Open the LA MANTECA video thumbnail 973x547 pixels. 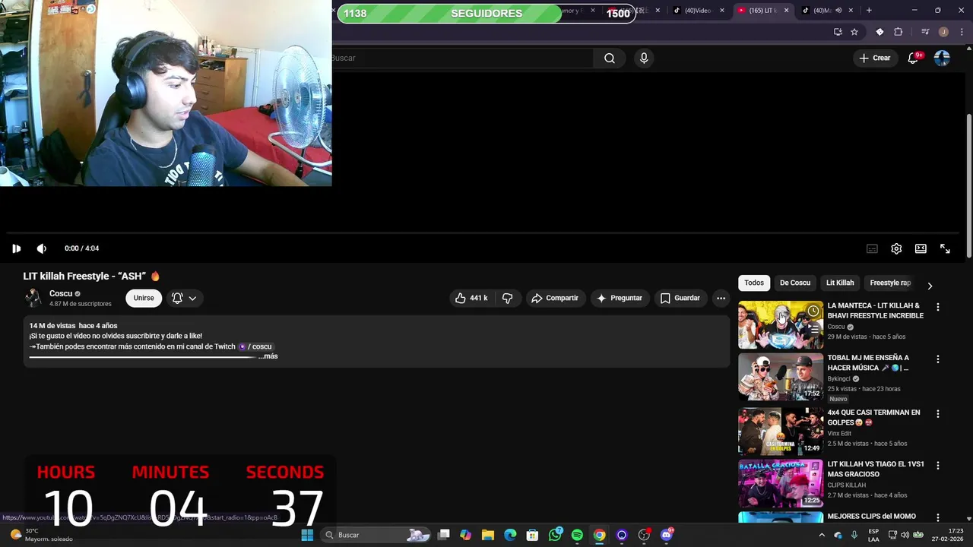point(781,324)
